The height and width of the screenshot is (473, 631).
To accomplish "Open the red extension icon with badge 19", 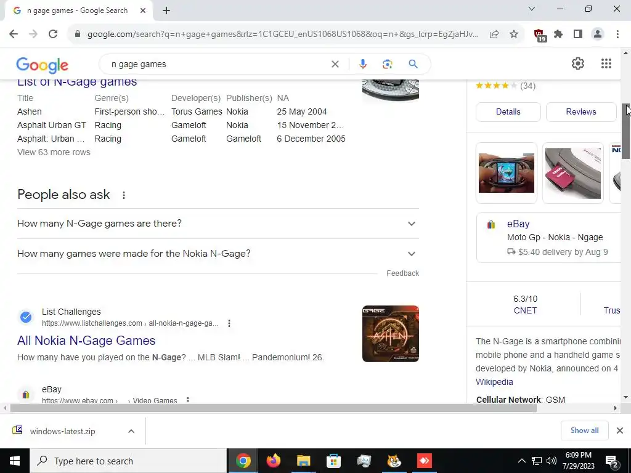I will pyautogui.click(x=539, y=35).
